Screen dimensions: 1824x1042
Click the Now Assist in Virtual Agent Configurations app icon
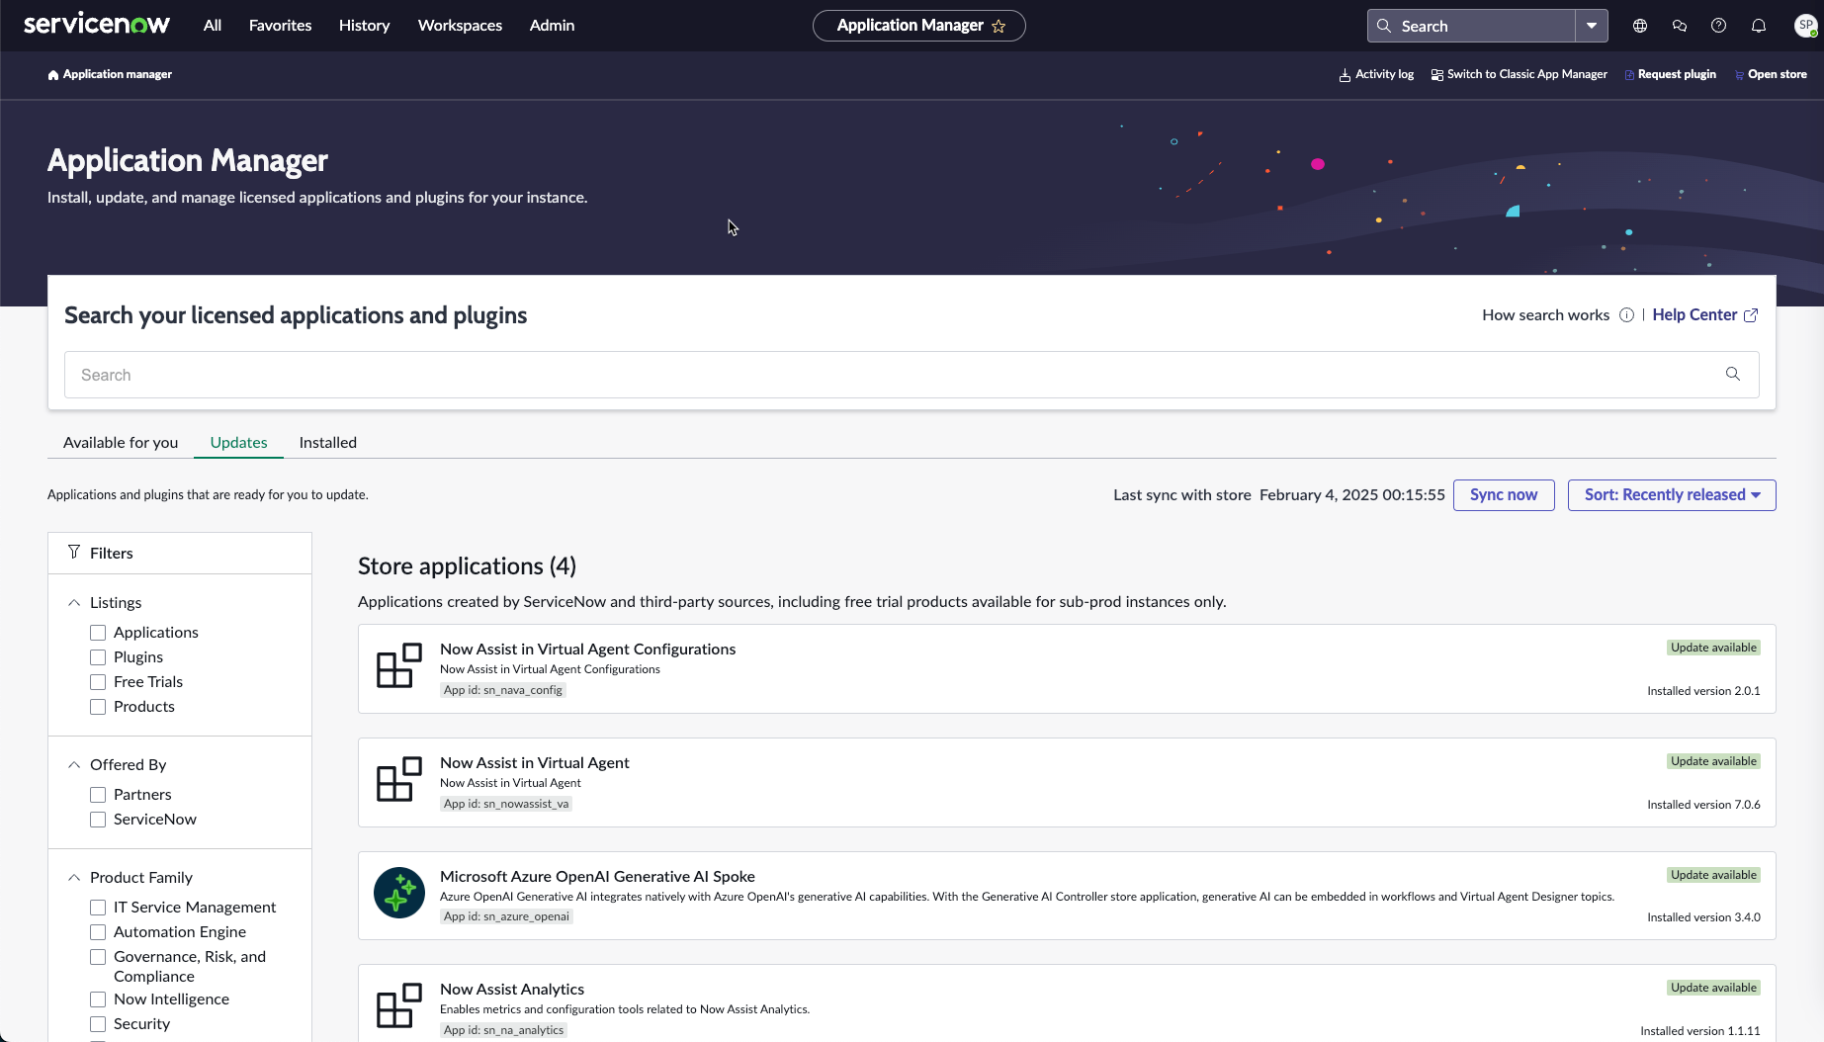click(x=398, y=666)
